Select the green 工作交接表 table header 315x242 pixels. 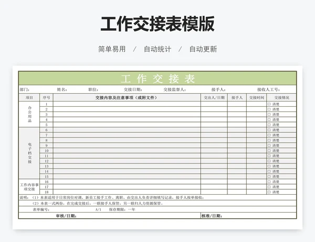(157, 78)
